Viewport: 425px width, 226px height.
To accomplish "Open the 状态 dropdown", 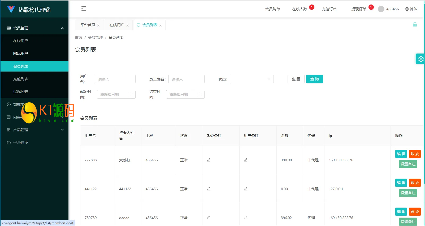I will click(x=252, y=79).
